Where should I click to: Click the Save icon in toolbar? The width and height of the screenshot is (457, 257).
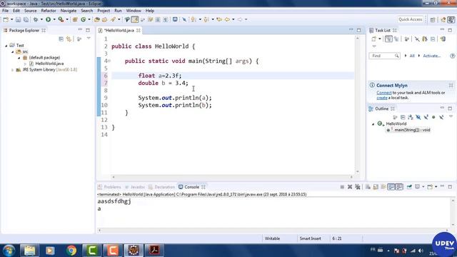(x=18, y=19)
